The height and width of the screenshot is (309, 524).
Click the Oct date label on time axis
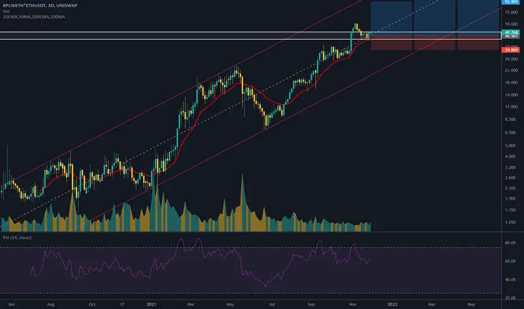point(92,305)
